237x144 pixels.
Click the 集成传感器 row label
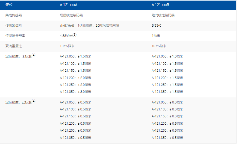(x=14, y=15)
